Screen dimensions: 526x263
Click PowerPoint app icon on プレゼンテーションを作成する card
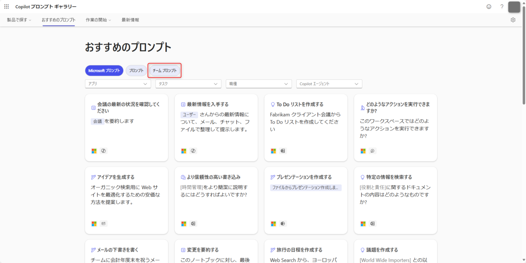click(283, 223)
